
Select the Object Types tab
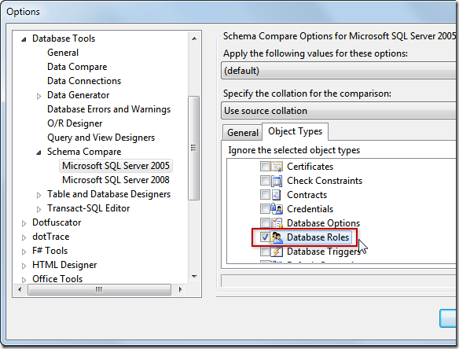(x=295, y=131)
